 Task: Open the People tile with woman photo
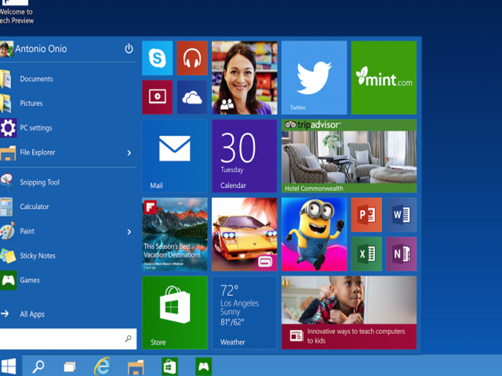[x=244, y=78]
